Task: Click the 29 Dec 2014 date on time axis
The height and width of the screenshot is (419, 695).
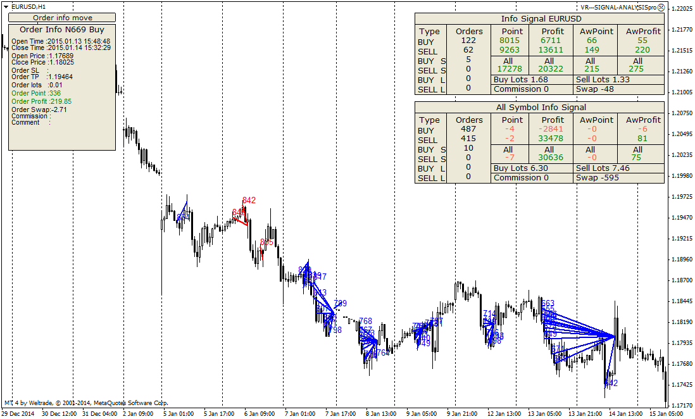Action: pyautogui.click(x=18, y=414)
